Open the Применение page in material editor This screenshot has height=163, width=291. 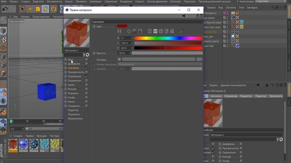coord(75,119)
